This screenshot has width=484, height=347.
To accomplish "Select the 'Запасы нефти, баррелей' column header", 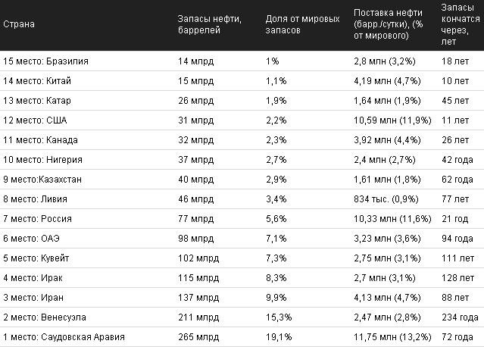I will pos(210,24).
